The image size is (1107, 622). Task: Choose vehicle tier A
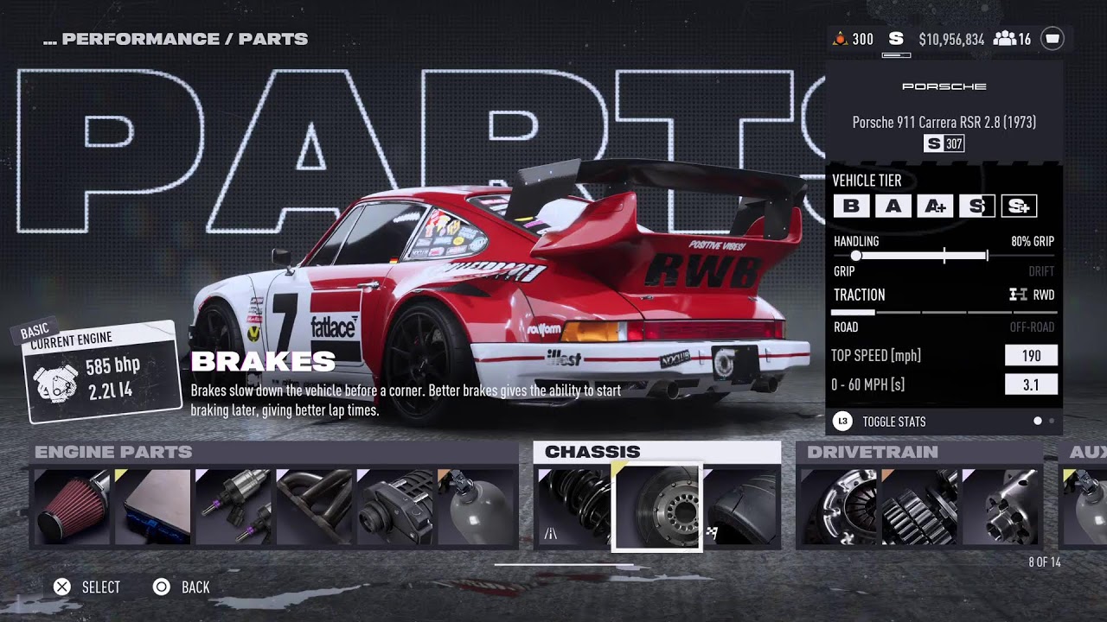coord(893,206)
